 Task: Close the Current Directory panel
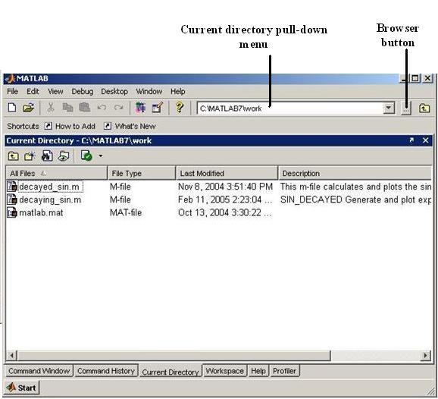pos(425,140)
